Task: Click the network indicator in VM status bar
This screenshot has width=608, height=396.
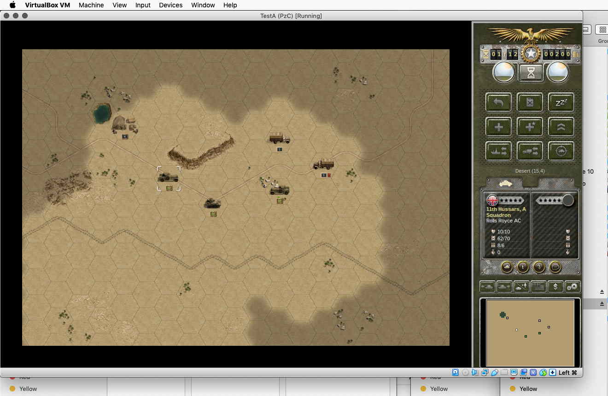Action: click(485, 373)
